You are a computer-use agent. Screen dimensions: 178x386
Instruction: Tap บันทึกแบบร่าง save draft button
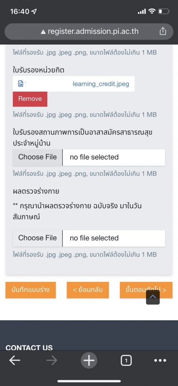click(30, 290)
